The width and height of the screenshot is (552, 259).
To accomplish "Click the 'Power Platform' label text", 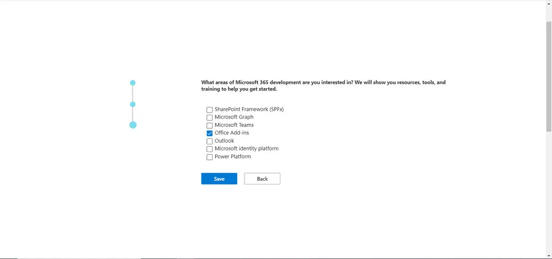I will point(233,157).
